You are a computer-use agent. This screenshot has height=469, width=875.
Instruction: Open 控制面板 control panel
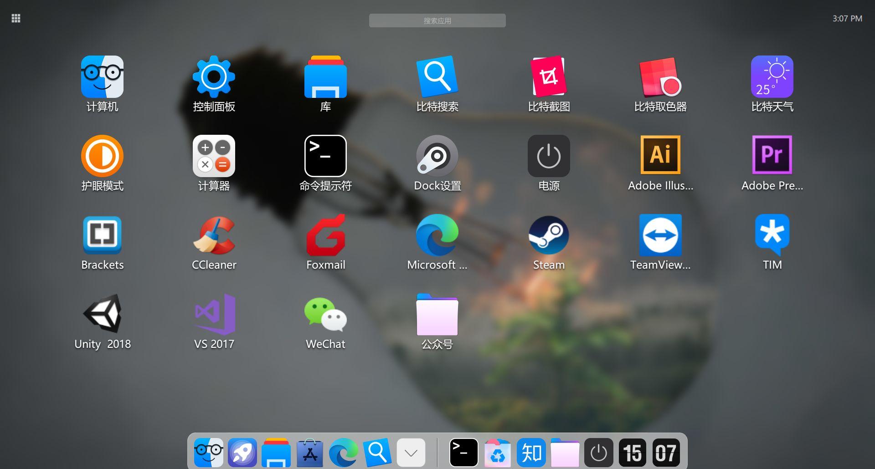[214, 76]
